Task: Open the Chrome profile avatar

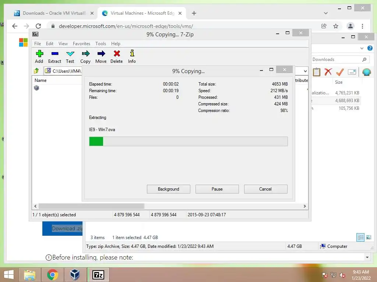Action: (x=350, y=26)
